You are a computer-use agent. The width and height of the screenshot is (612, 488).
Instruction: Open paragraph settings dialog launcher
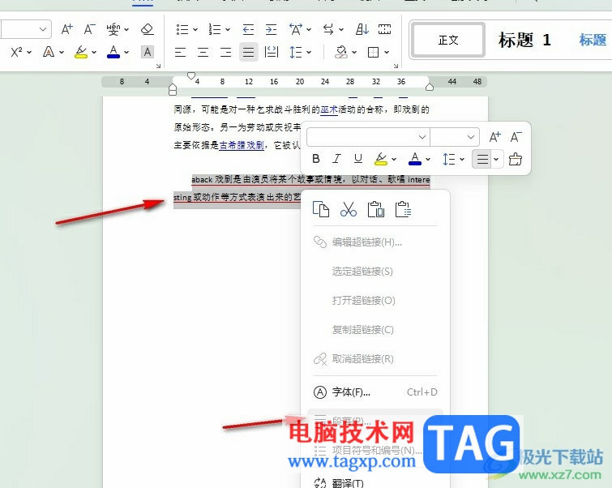[x=396, y=66]
